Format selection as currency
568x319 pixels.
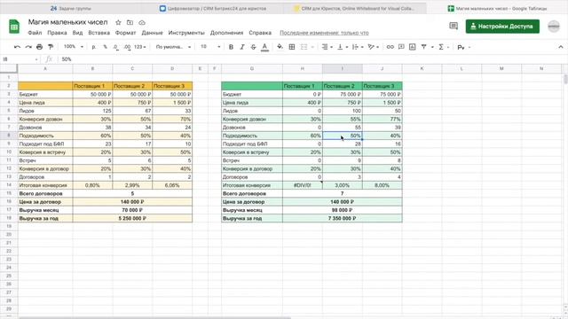point(94,47)
